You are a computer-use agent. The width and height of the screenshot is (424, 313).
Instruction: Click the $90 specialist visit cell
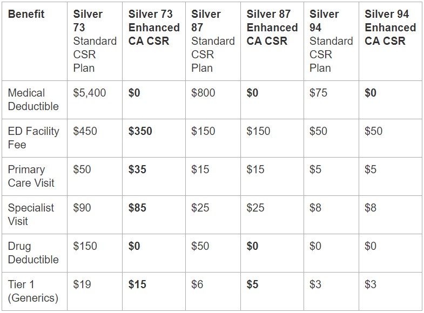click(82, 208)
